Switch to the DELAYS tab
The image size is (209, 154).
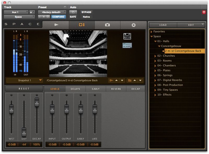[x=76, y=89]
